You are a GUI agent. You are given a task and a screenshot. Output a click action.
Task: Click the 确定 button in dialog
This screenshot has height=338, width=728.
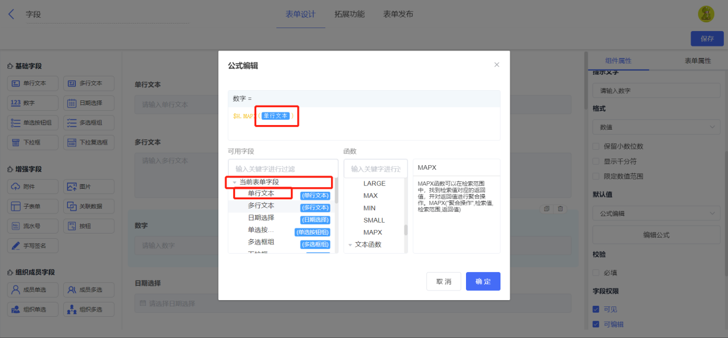pos(483,282)
